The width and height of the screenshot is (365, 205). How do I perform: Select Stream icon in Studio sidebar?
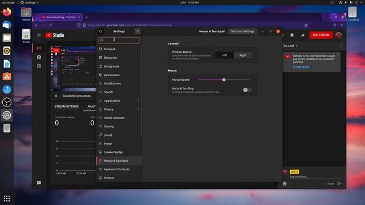click(39, 48)
